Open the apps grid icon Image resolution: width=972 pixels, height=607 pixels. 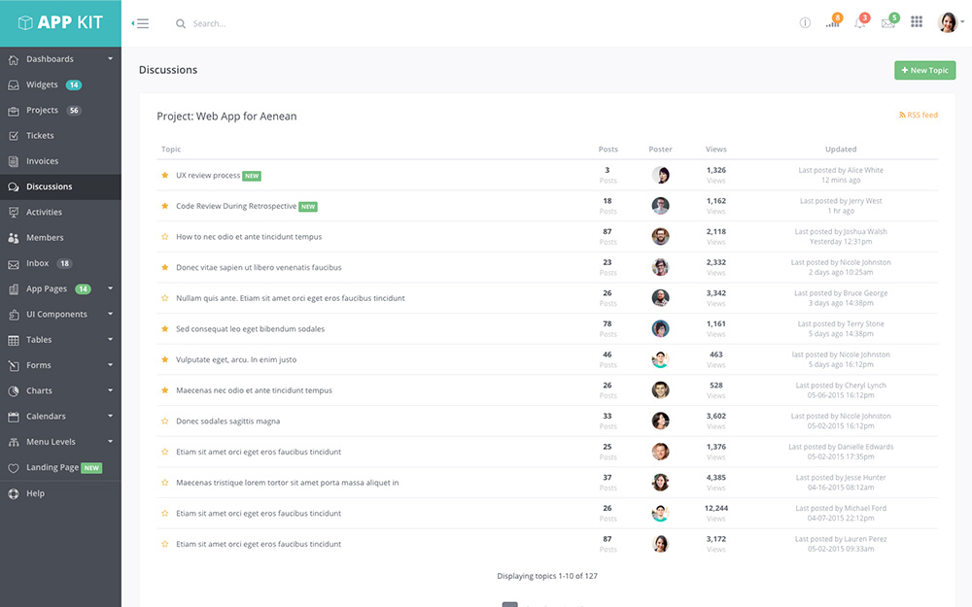pyautogui.click(x=917, y=22)
